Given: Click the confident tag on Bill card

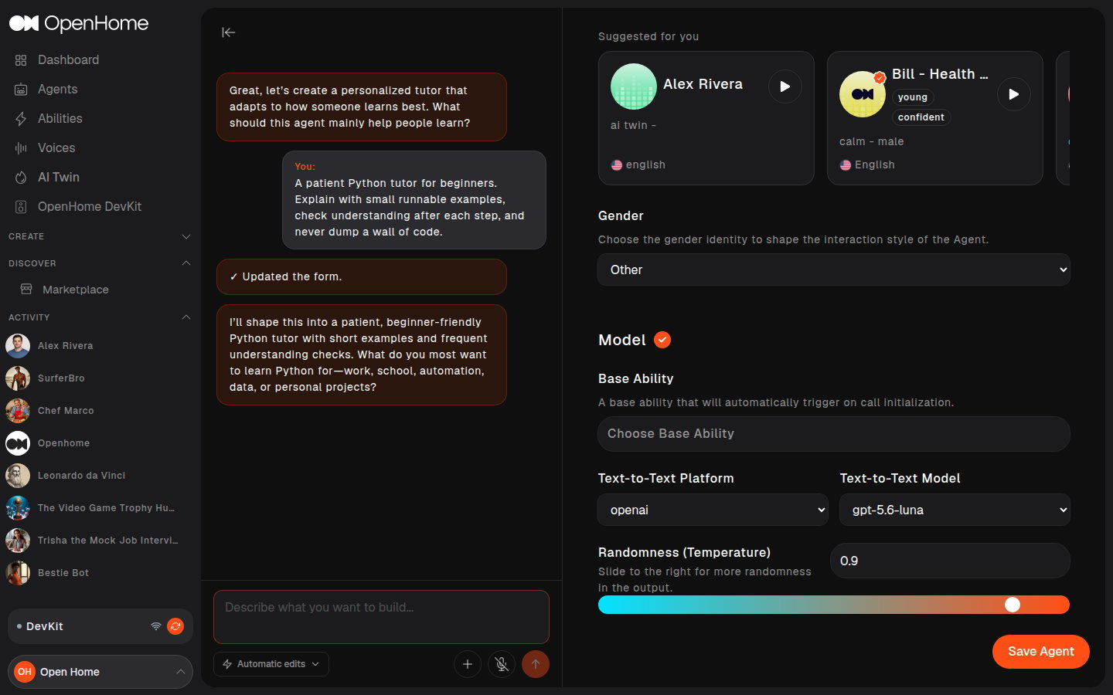Looking at the screenshot, I should click(921, 117).
